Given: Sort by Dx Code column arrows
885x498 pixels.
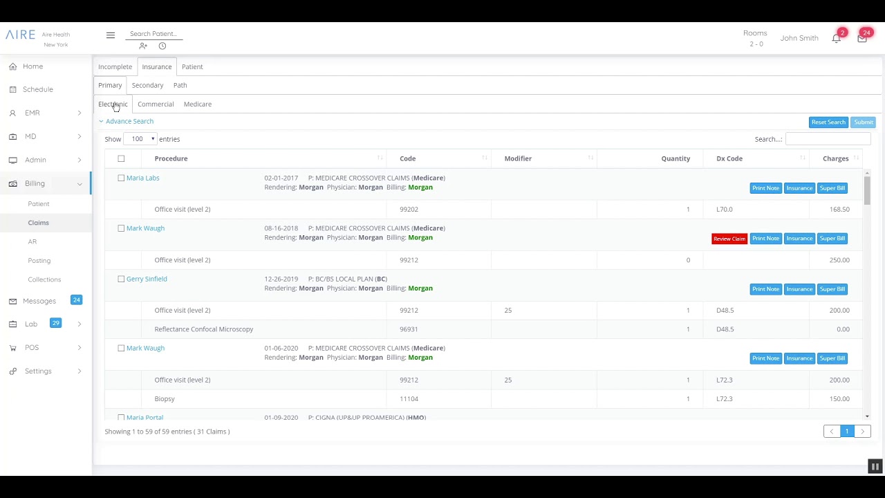Looking at the screenshot, I should [802, 158].
